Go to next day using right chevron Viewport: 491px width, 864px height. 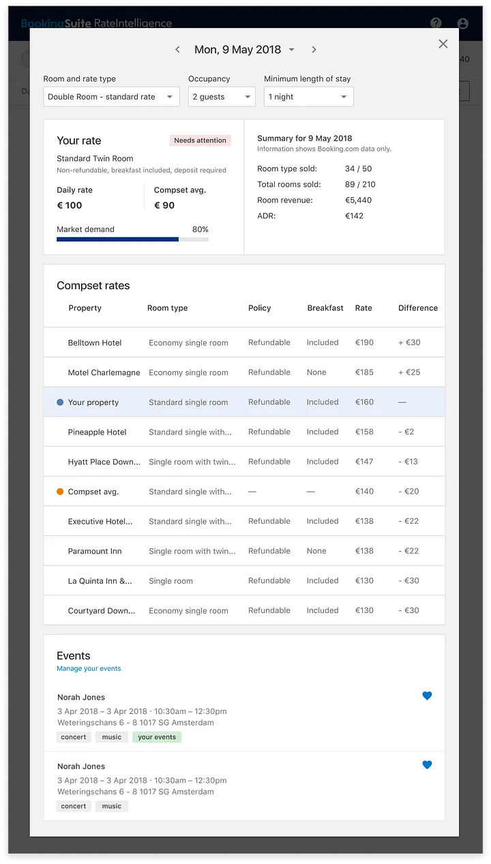(314, 50)
